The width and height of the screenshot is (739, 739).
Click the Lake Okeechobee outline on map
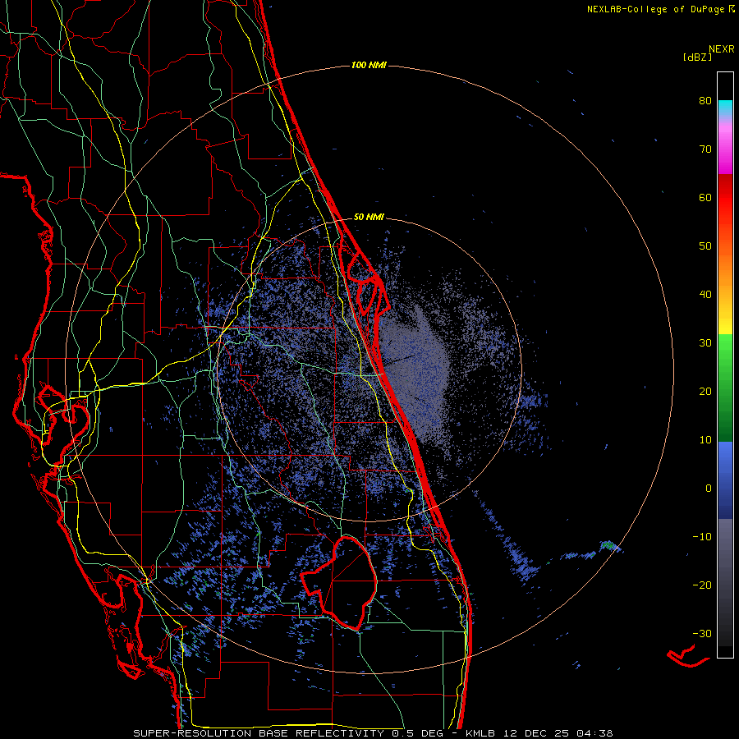[339, 583]
